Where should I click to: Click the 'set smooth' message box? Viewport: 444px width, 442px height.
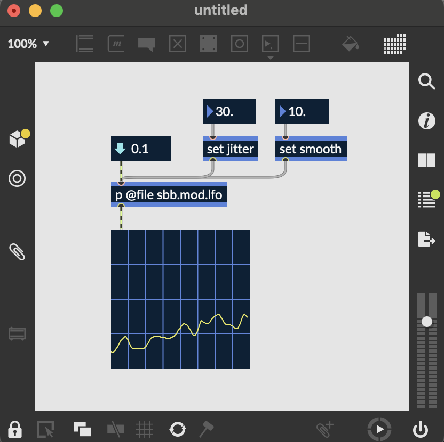tap(311, 149)
